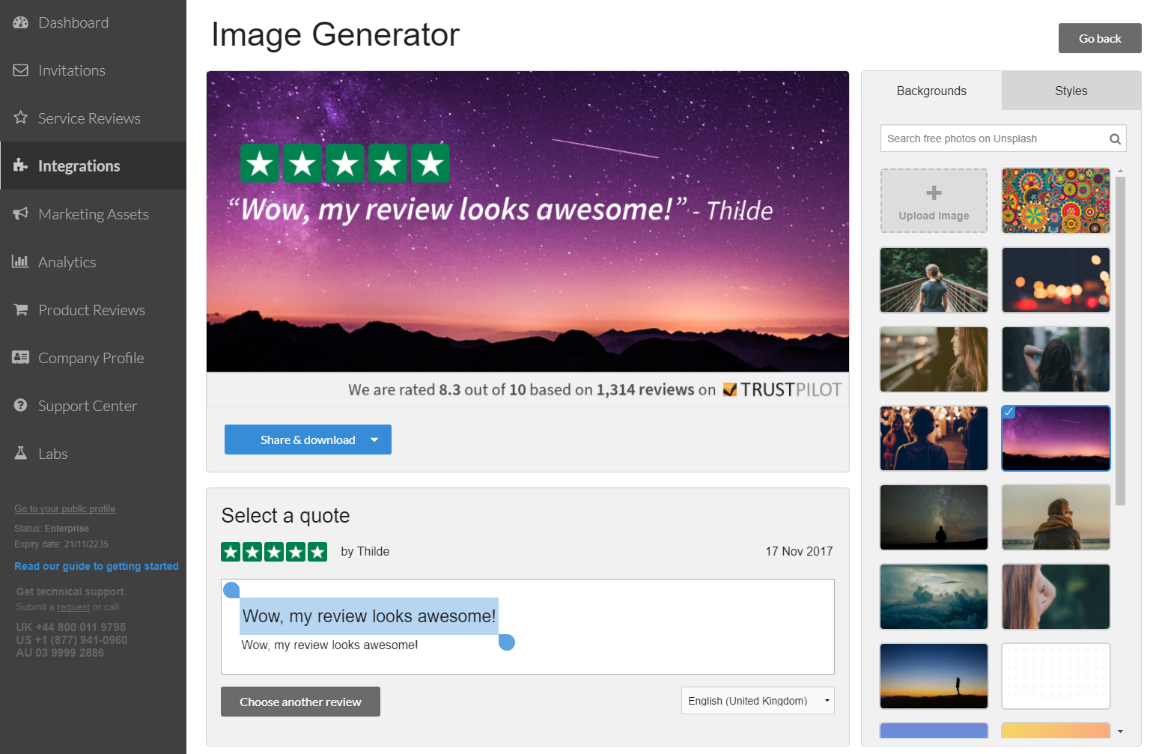Open the Support Center page
The image size is (1150, 754).
pos(93,406)
